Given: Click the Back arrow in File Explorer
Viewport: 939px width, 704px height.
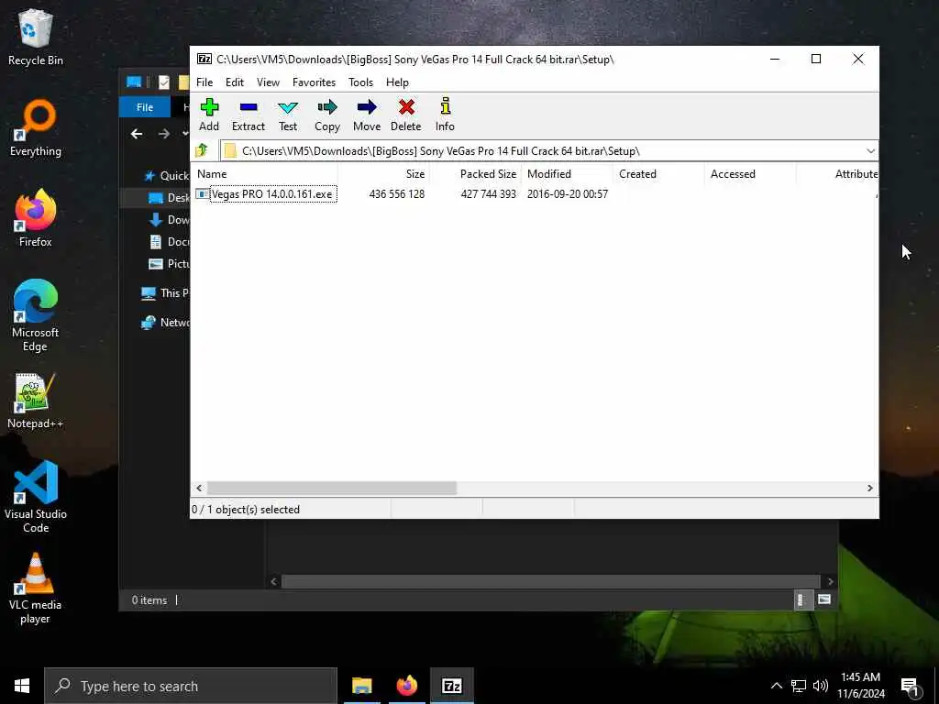Looking at the screenshot, I should click(137, 134).
